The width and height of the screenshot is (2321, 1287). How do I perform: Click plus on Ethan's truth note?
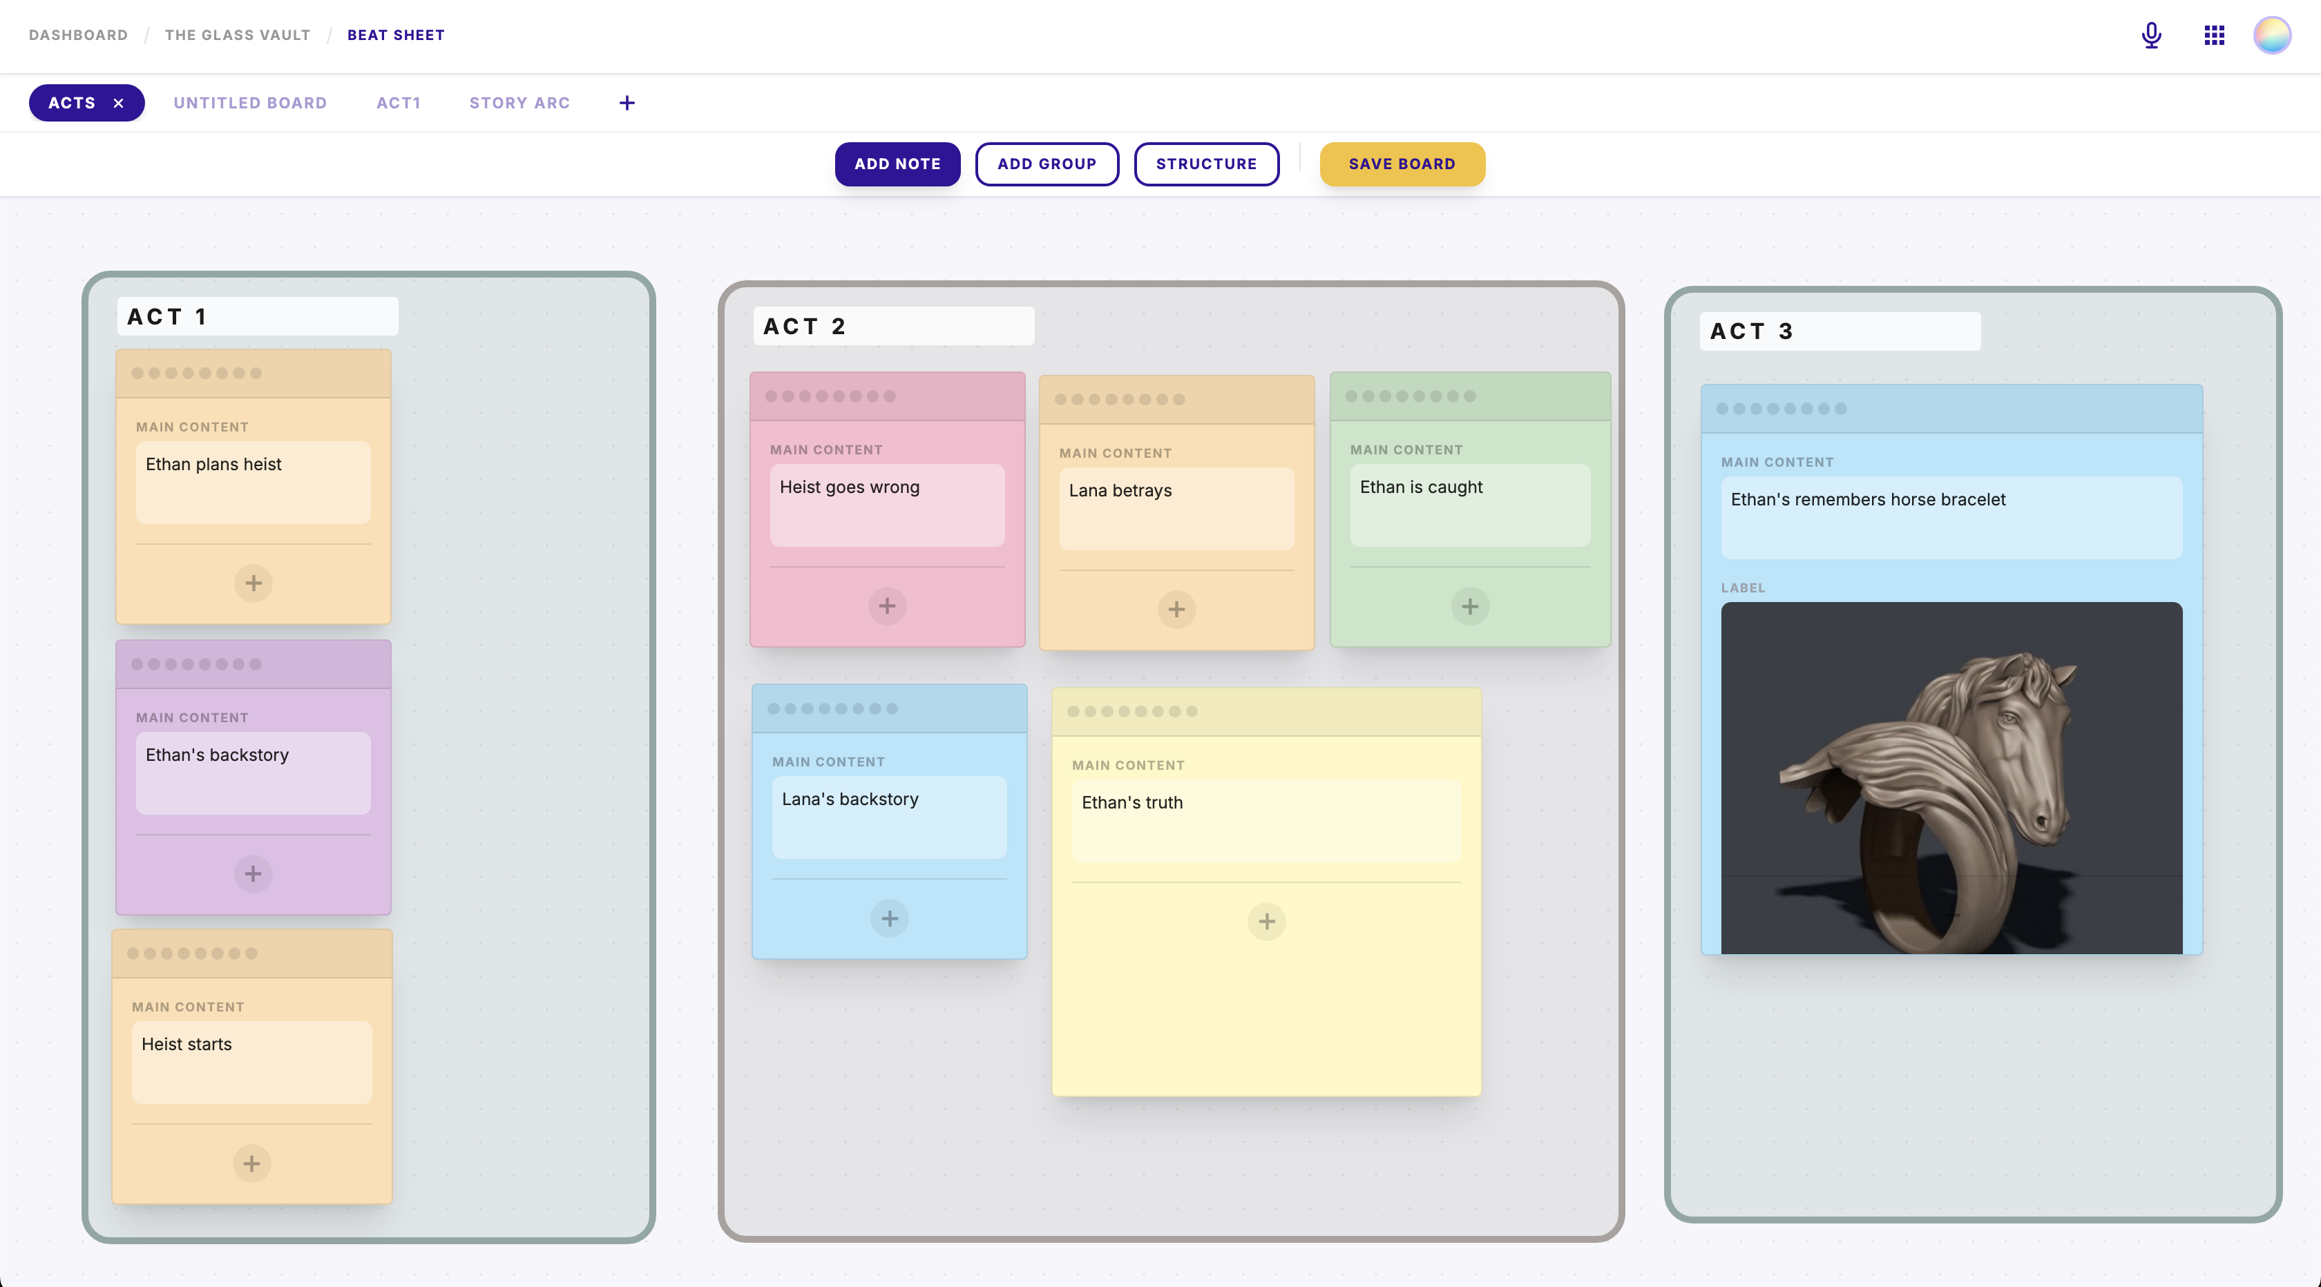pyautogui.click(x=1266, y=921)
